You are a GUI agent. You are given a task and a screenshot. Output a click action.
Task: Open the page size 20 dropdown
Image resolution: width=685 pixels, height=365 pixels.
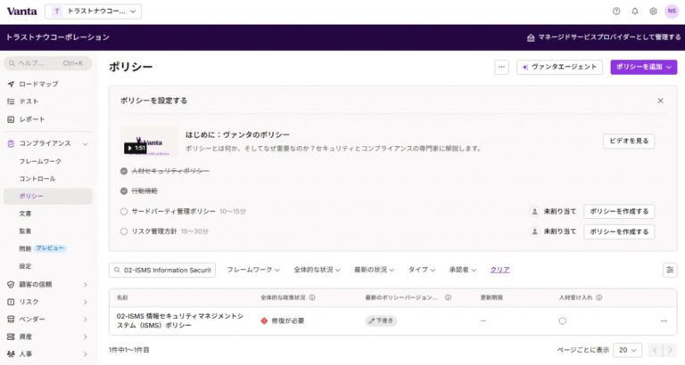coord(628,350)
